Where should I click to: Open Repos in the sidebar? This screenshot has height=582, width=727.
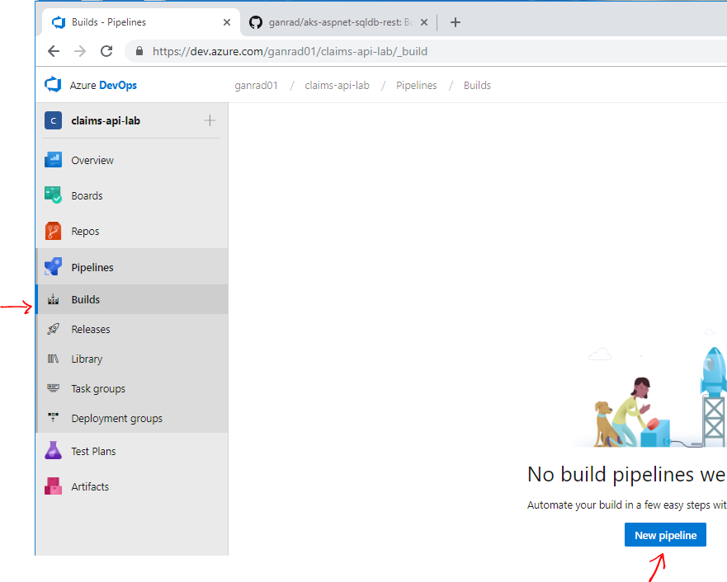click(x=132, y=231)
